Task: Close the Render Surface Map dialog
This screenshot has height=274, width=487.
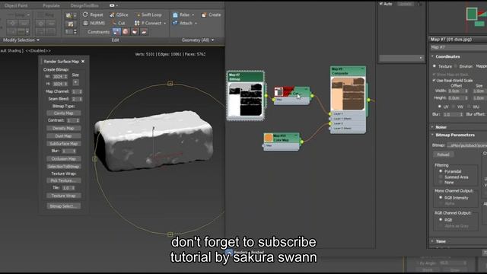Action: [83, 62]
